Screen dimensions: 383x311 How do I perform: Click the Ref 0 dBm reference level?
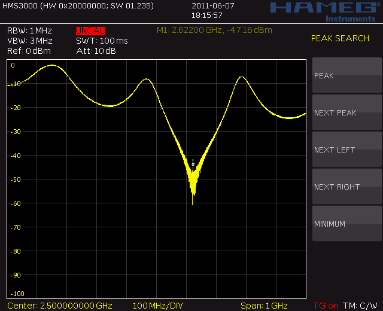28,51
